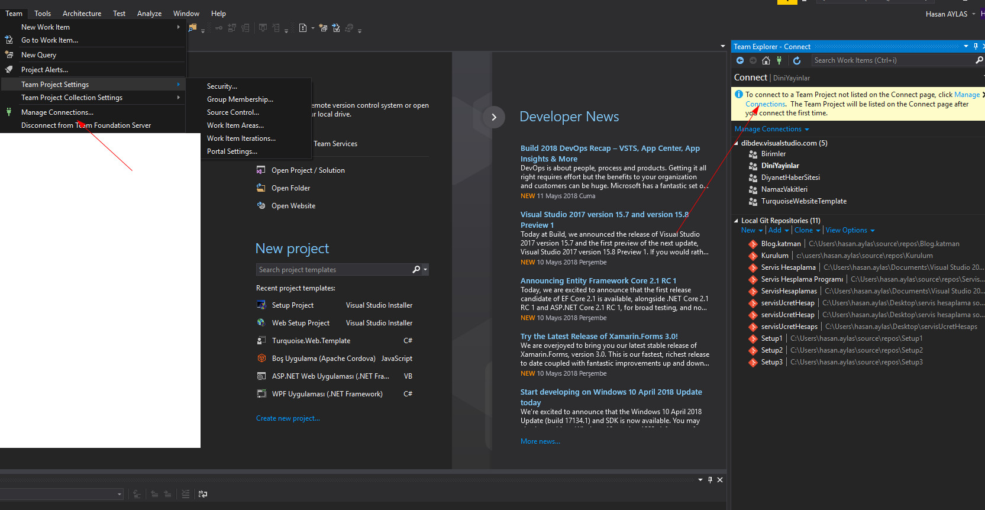This screenshot has height=510, width=985.
Task: Collapse the Local Git Repositories section
Action: pyautogui.click(x=736, y=221)
